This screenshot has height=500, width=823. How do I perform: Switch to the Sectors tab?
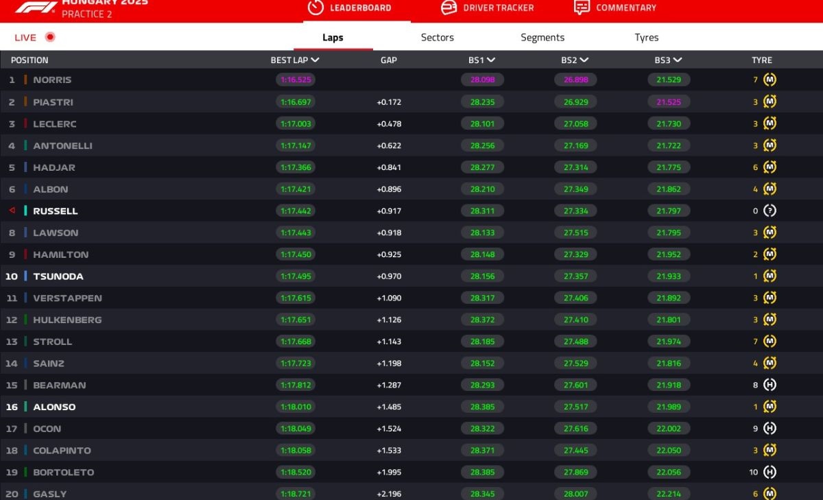tap(437, 38)
